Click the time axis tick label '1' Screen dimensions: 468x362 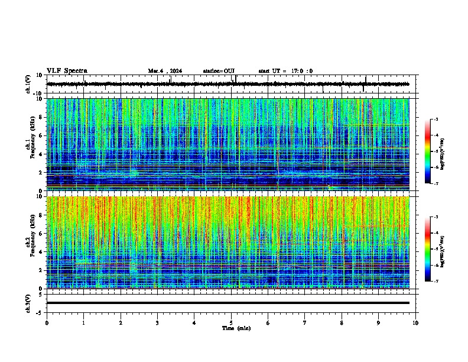(x=83, y=323)
